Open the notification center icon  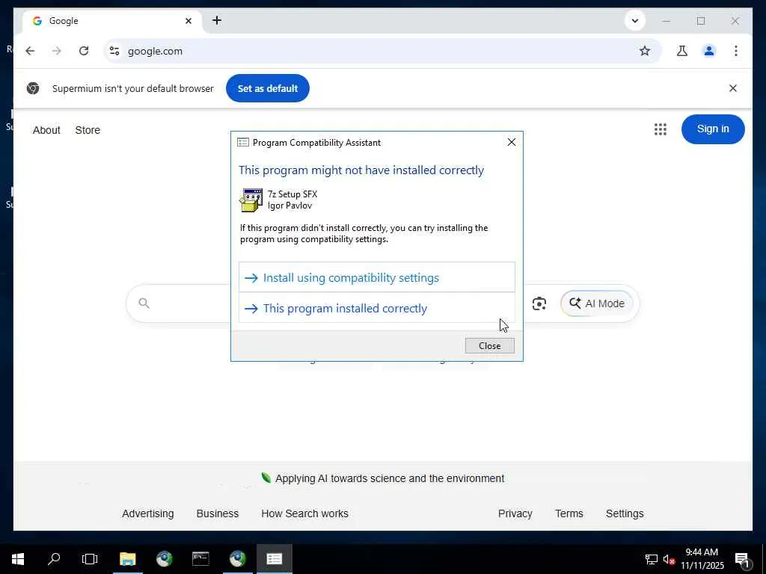tap(742, 559)
